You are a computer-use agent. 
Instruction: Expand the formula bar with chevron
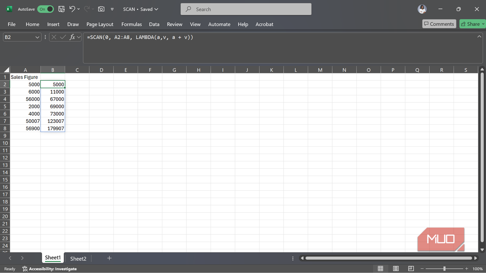tap(479, 36)
